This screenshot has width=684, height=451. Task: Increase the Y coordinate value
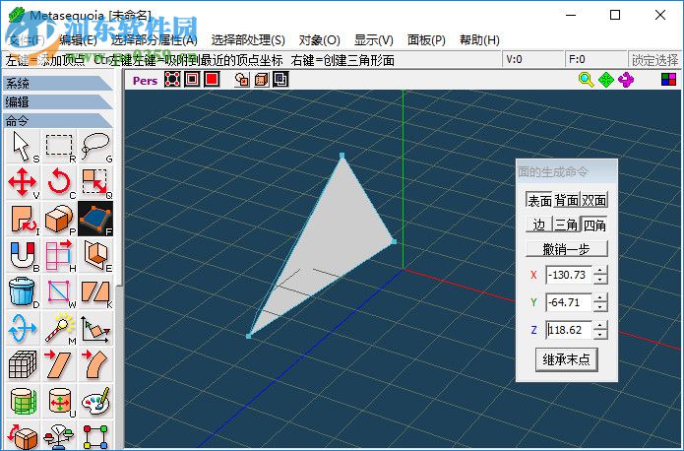click(600, 297)
